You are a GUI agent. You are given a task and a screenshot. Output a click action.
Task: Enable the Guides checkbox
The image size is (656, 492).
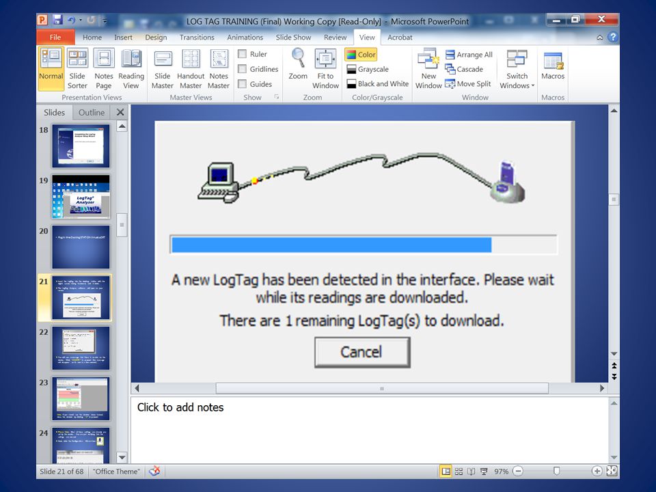[242, 84]
